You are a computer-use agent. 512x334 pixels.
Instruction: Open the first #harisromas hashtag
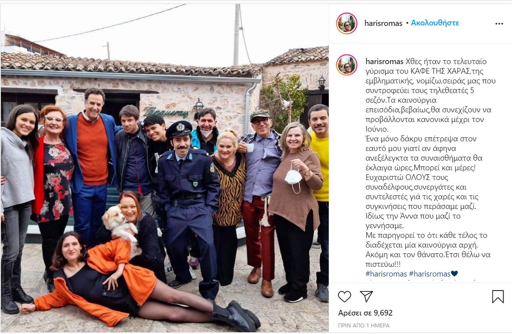[x=386, y=273]
